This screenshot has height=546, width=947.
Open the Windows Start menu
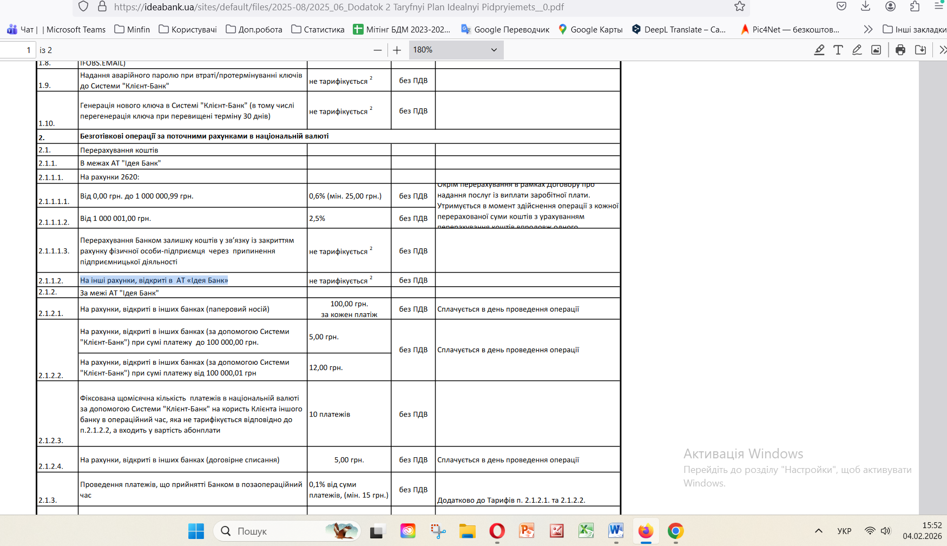pyautogui.click(x=196, y=531)
